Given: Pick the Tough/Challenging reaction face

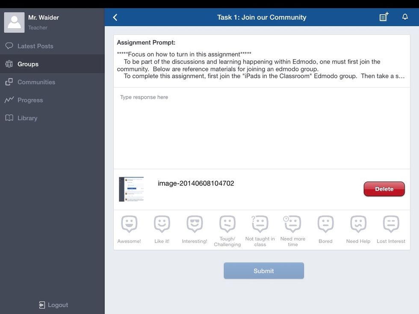Looking at the screenshot, I should click(227, 224).
